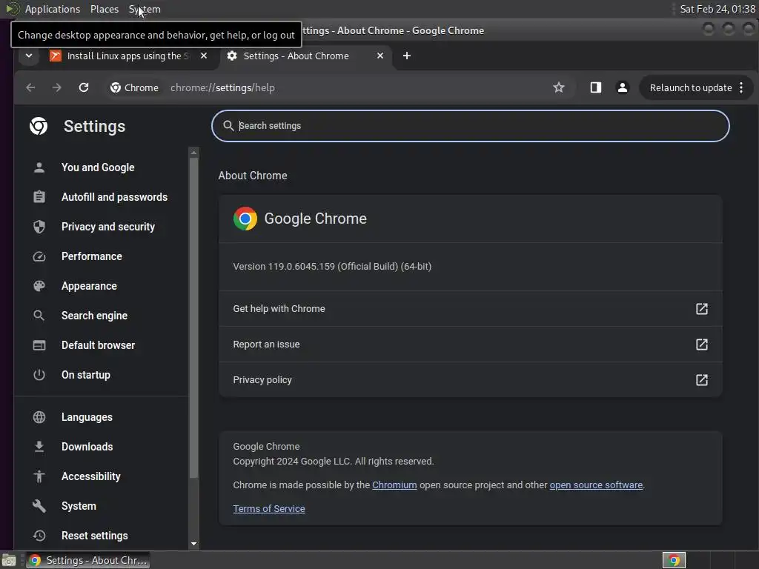Click the browser back arrow
The image size is (759, 569).
click(x=30, y=87)
